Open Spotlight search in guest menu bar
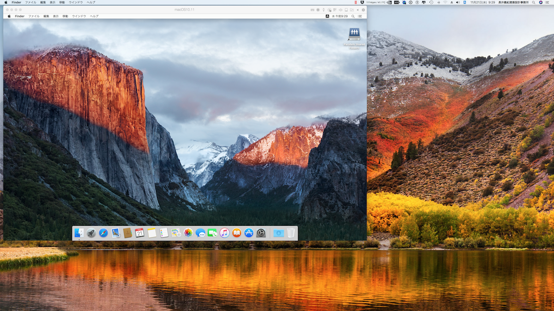Screen dimensions: 554x311 [x=353, y=16]
